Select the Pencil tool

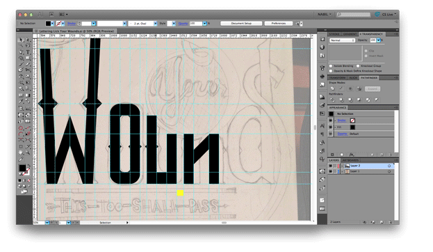(28, 64)
